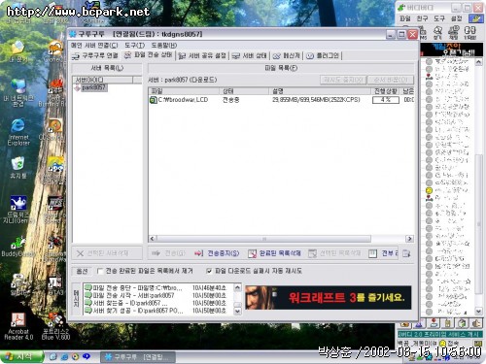Click the recycle bin desktop icon
Viewport: 486px width, 364px height.
[18, 168]
